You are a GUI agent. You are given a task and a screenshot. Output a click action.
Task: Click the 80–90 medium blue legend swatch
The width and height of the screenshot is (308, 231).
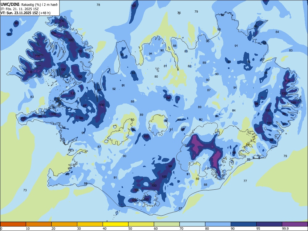(218, 224)
